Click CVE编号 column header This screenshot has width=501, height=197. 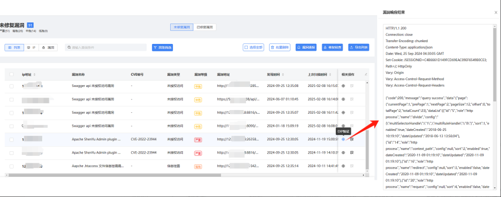(x=137, y=74)
